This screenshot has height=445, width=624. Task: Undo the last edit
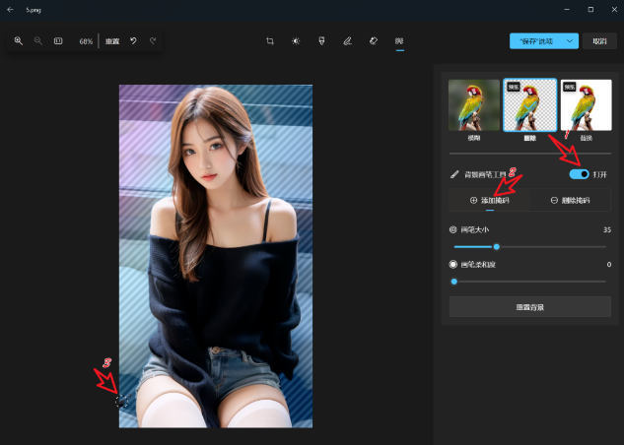click(x=133, y=41)
